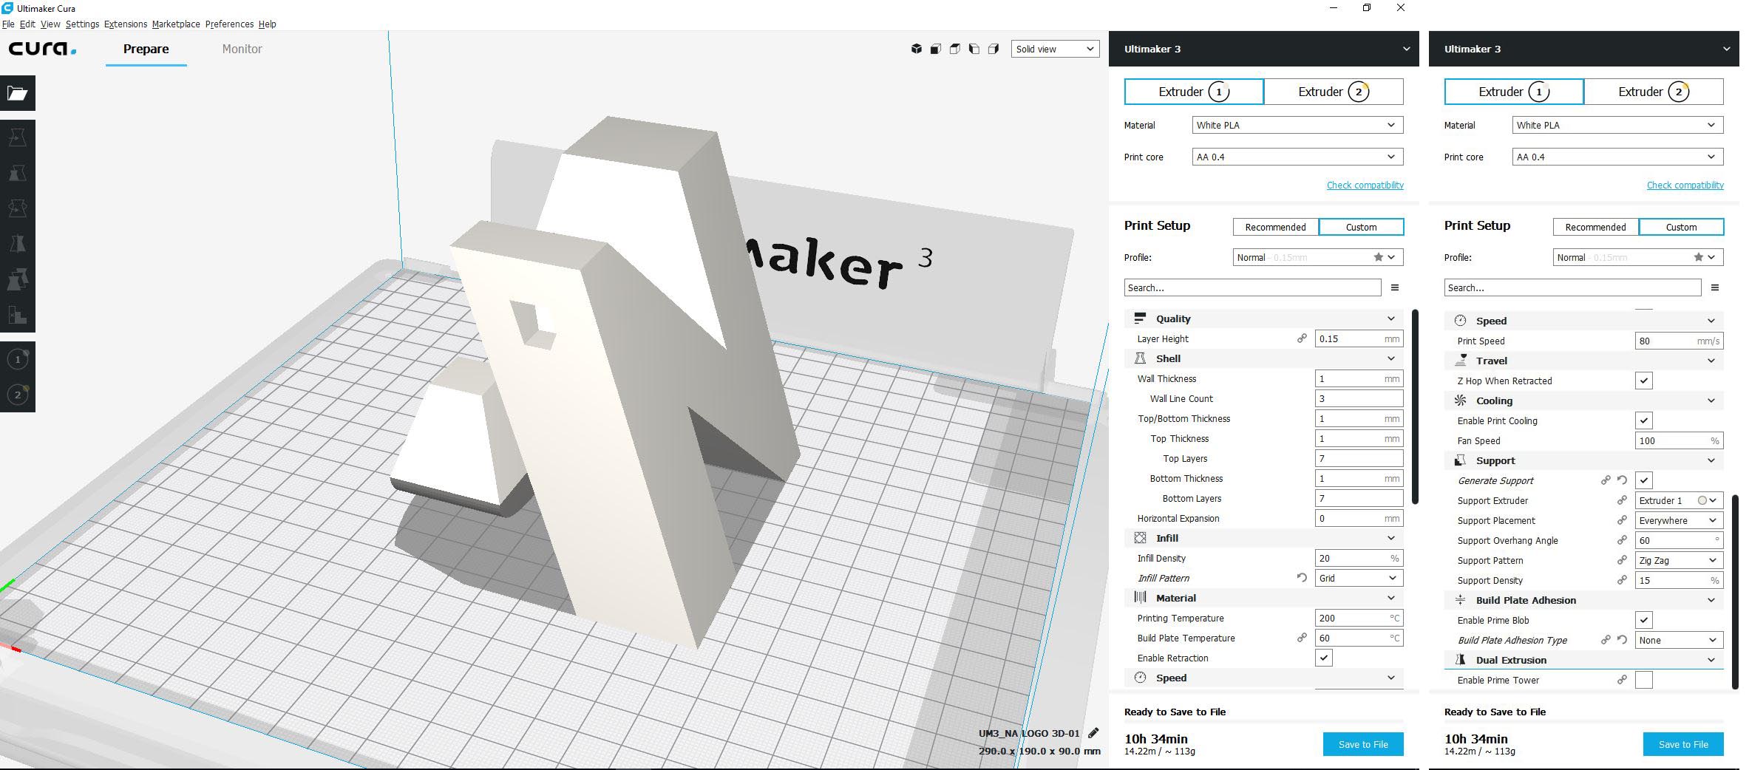Collapse the Dual Extrusion section

[x=1583, y=660]
